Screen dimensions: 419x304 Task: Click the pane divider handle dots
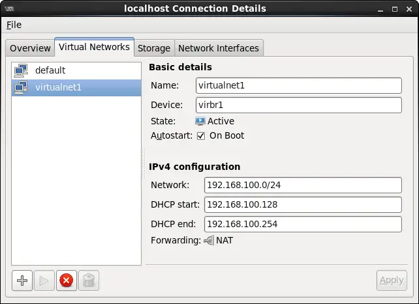pos(144,163)
